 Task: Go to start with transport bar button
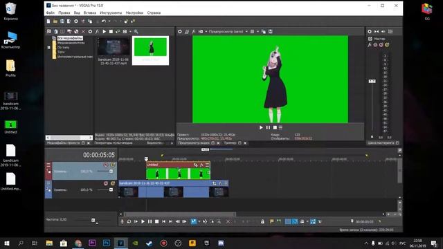[x=163, y=221]
